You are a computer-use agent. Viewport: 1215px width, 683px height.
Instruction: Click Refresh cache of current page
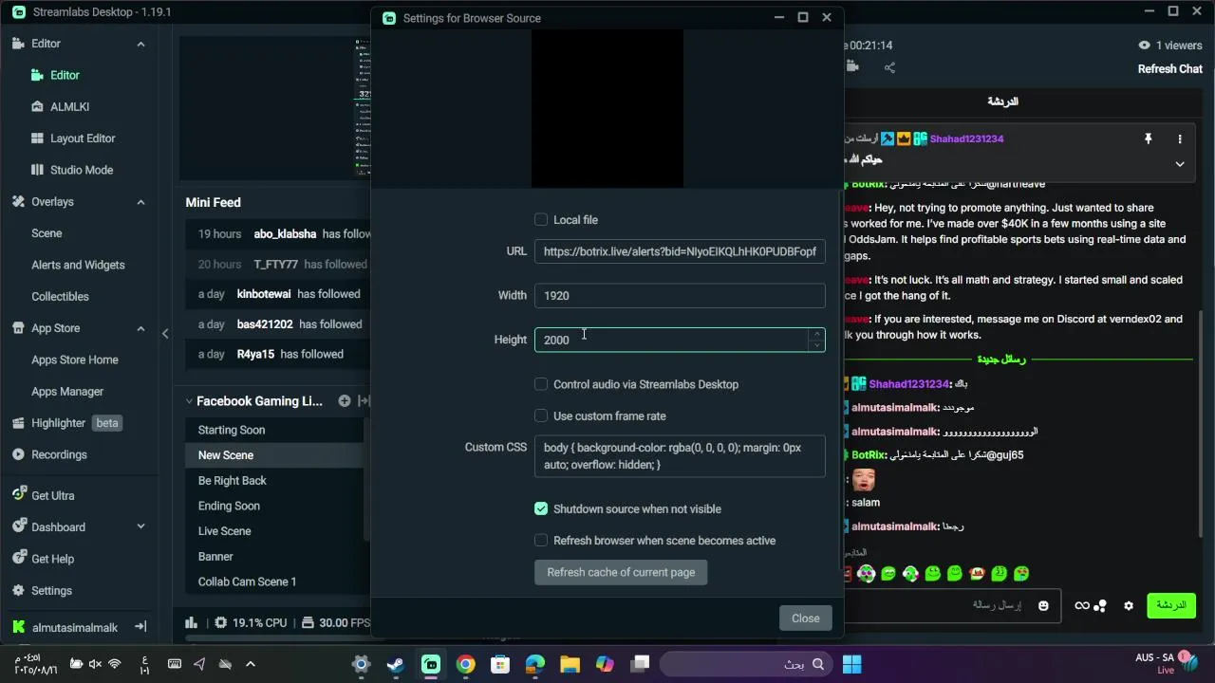pos(621,573)
